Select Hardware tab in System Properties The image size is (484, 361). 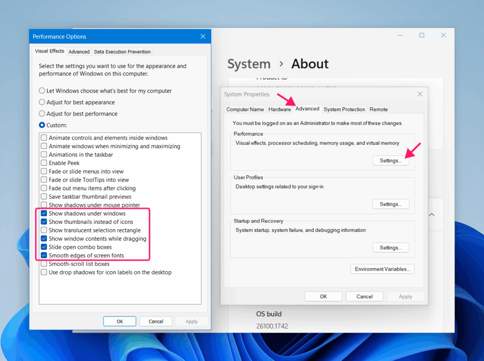coord(279,109)
